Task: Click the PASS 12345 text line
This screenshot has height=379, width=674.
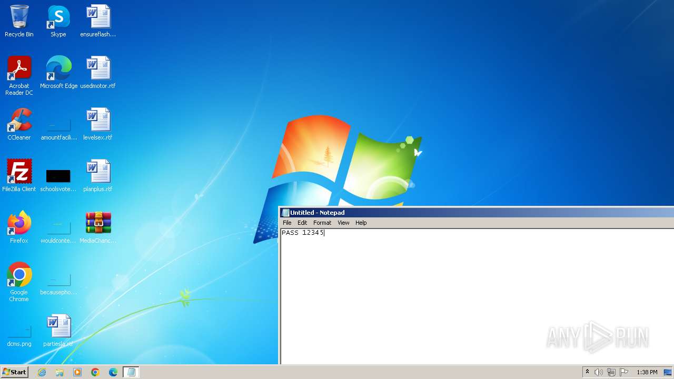Action: (302, 233)
